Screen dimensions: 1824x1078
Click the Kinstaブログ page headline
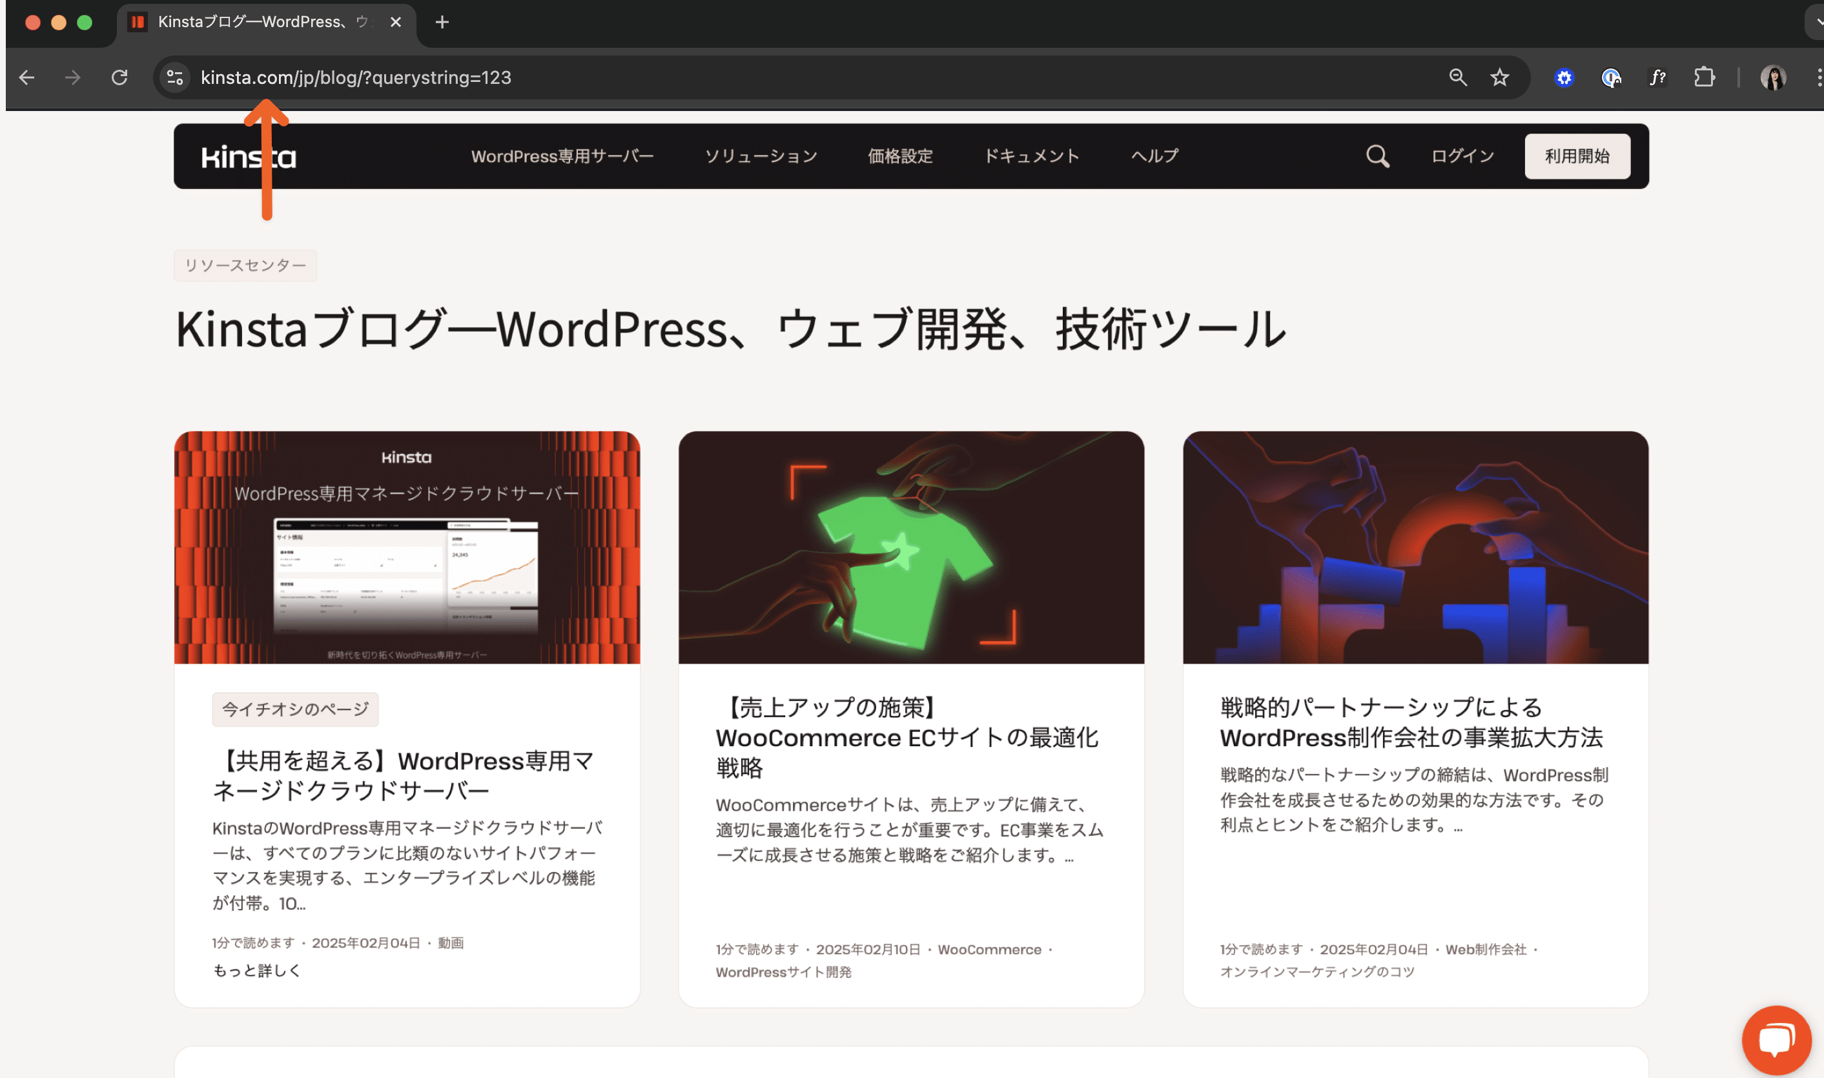point(731,329)
